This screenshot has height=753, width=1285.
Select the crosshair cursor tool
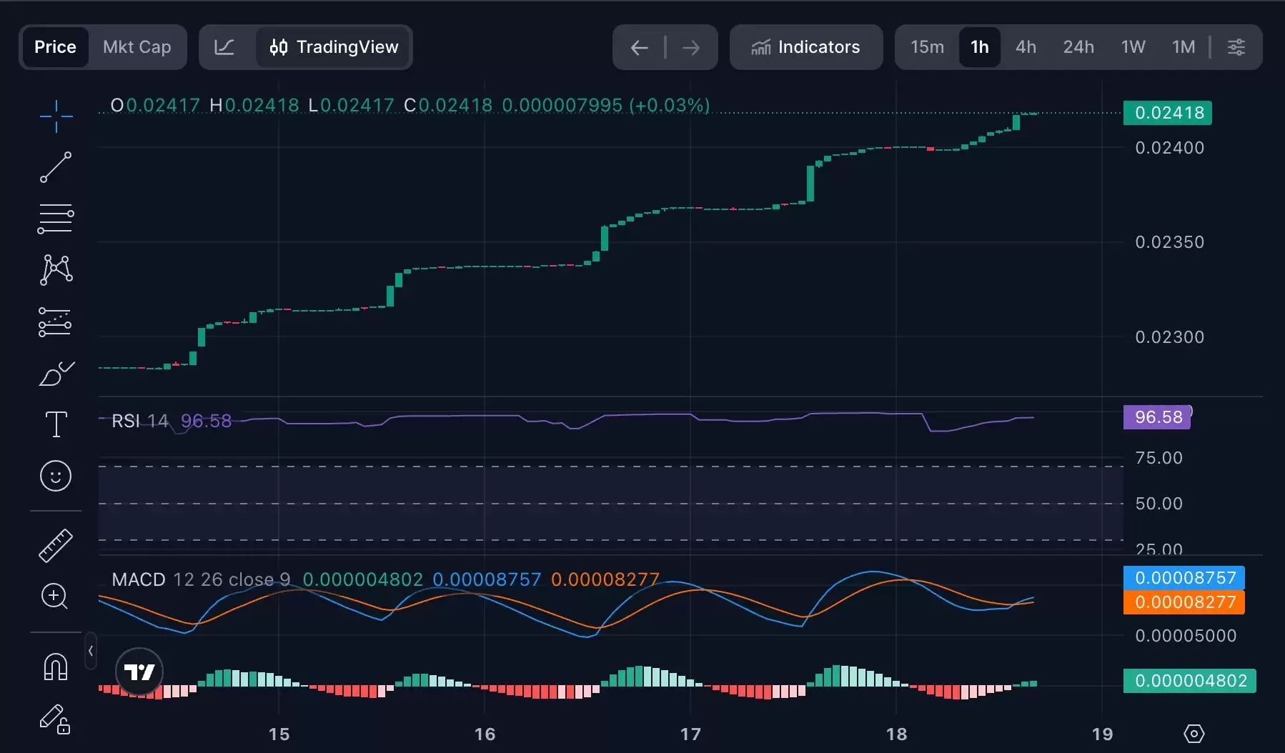(56, 116)
